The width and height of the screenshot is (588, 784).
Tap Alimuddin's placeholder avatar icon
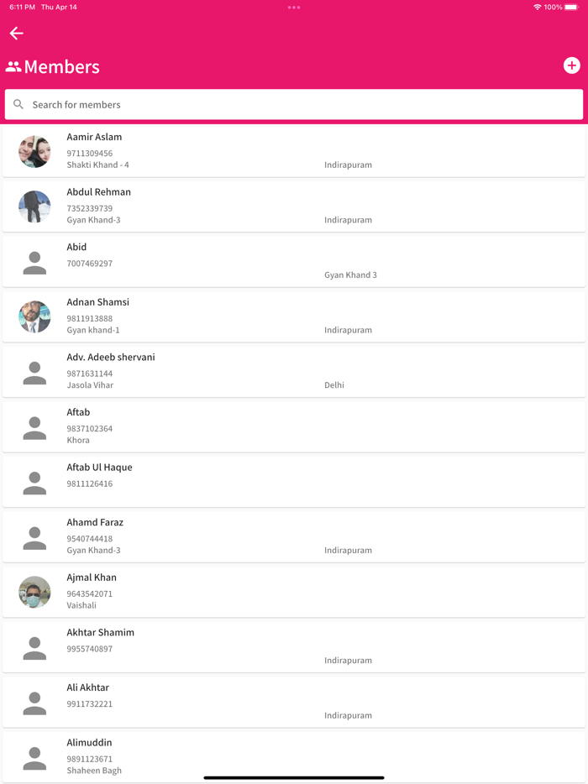click(x=34, y=758)
